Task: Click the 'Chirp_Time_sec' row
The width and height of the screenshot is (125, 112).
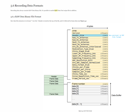Action: click(90, 74)
